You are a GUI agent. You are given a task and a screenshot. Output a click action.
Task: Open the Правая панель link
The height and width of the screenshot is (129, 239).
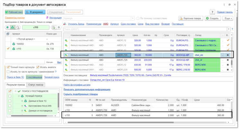tap(225, 12)
